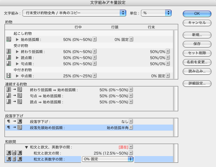Viewport: 216px width, 167px height.
Task: Expand the 中点類 disclosure triangle
Action: pos(17,76)
